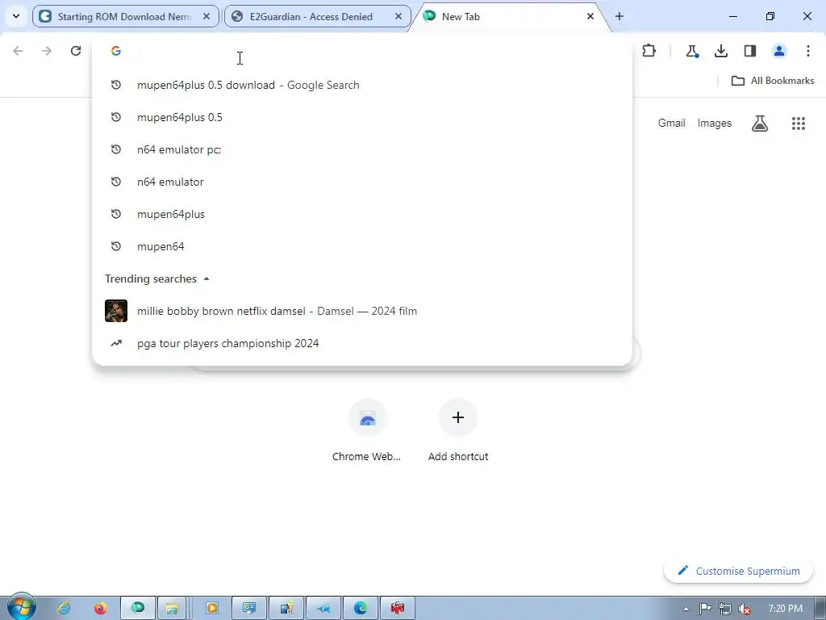Viewport: 826px width, 620px height.
Task: Choose suggestion n64 emulator
Action: [x=362, y=182]
